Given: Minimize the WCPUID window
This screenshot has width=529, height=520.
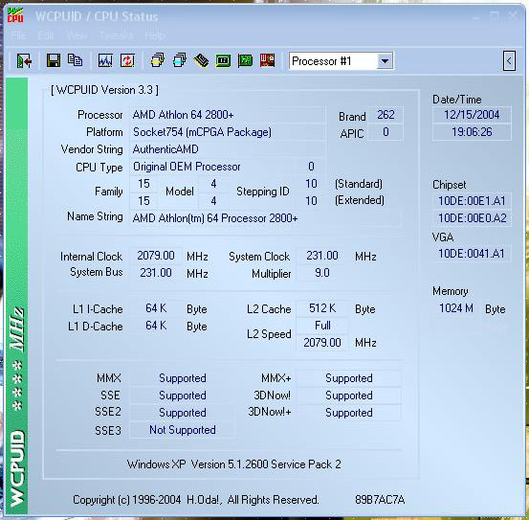Looking at the screenshot, I should tap(476, 16).
